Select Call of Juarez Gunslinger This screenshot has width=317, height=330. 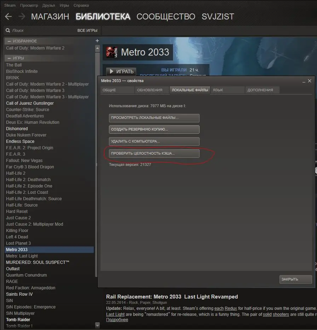pos(30,103)
